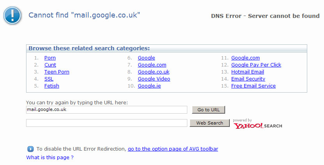
Task: Open the SSL related category link
Action: (x=49, y=79)
